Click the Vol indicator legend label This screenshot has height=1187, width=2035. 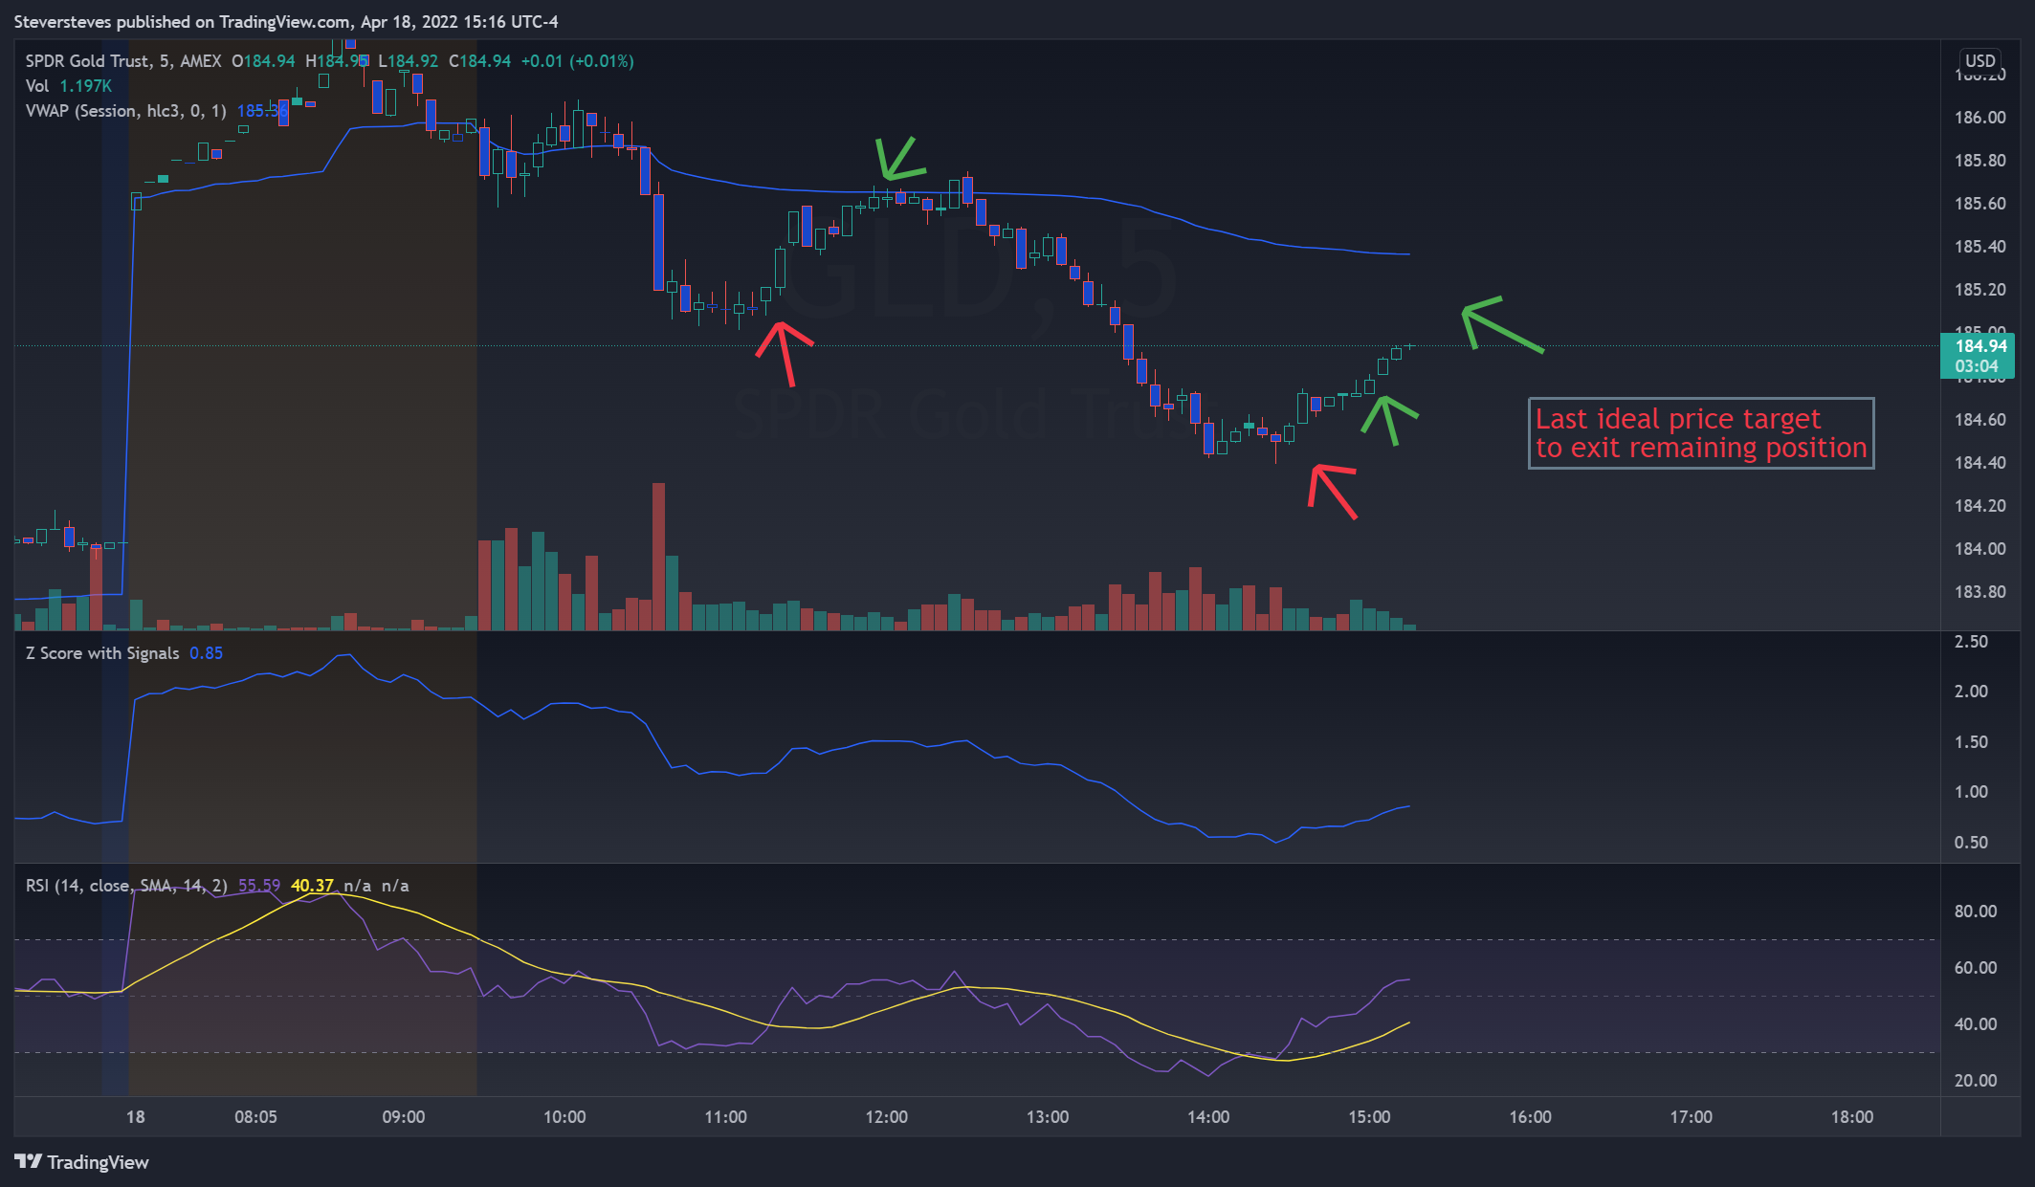click(36, 86)
